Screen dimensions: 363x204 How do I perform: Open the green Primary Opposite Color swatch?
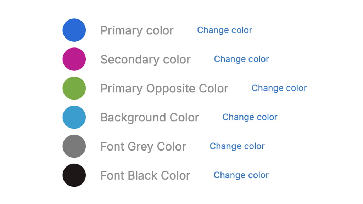coord(74,88)
